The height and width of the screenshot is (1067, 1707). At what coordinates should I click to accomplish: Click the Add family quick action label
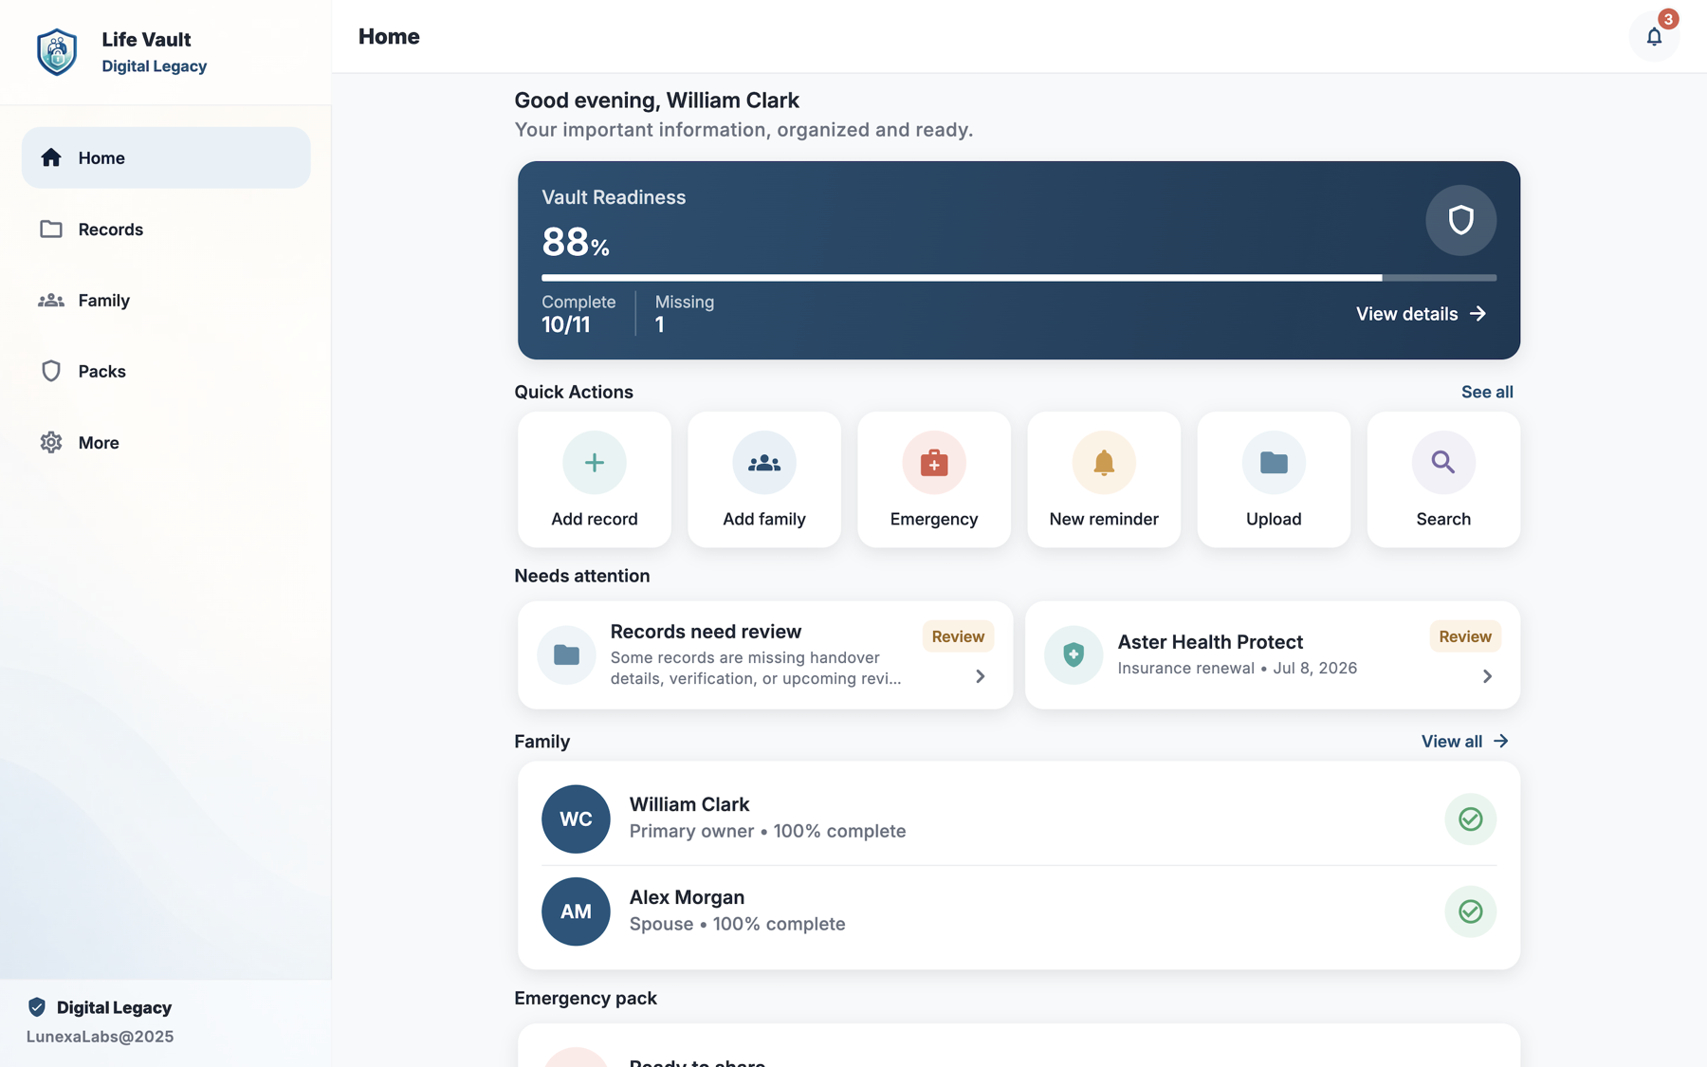[764, 519]
